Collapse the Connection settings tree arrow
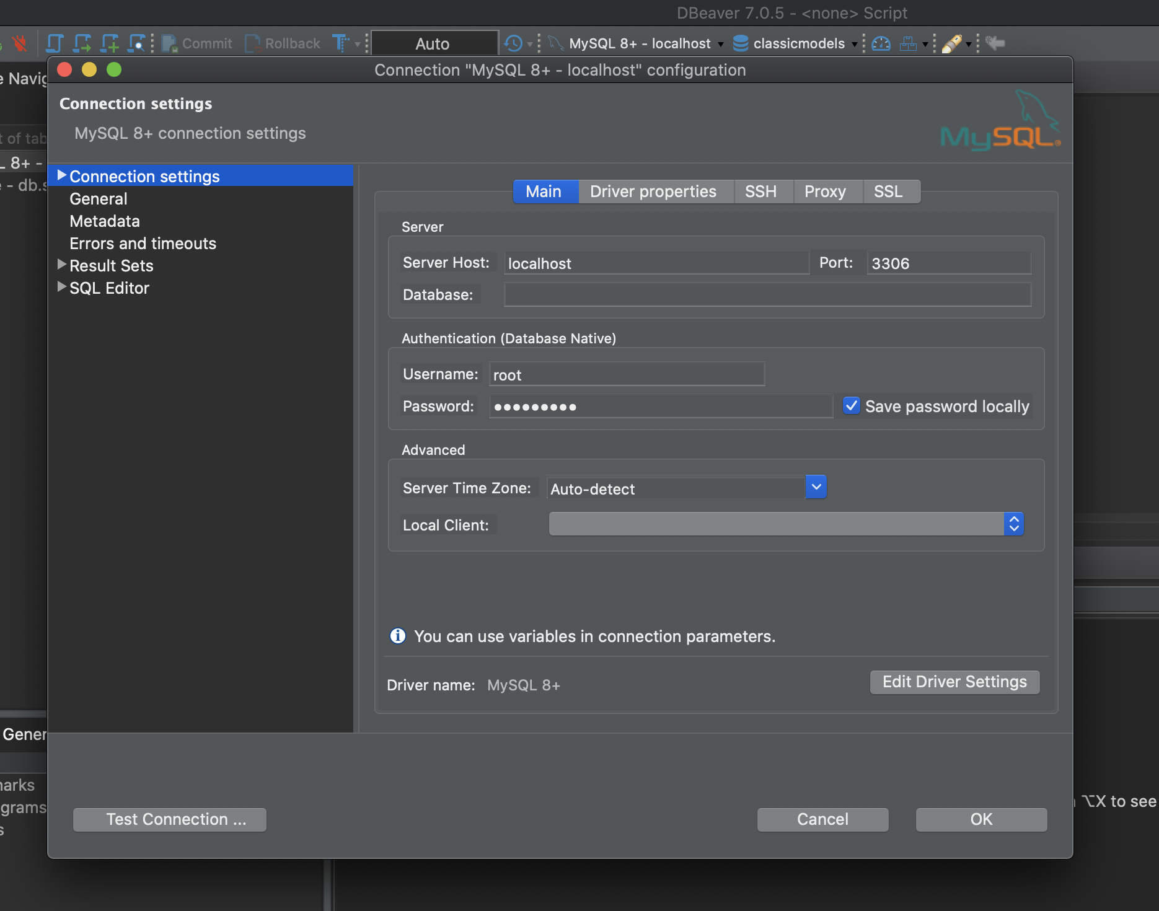1159x911 pixels. pos(61,175)
